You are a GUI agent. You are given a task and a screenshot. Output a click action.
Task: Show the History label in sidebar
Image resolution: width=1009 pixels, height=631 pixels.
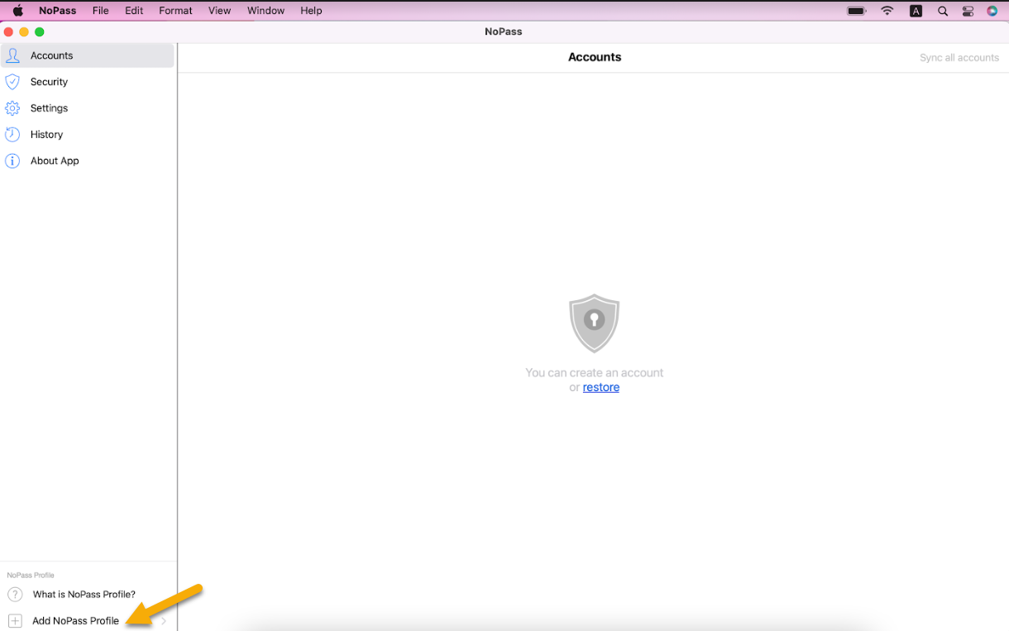[x=46, y=135]
